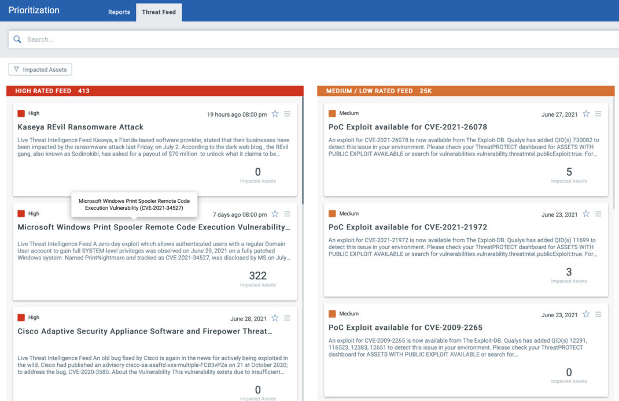619x401 pixels.
Task: Focus the Search input field
Action: (314, 39)
